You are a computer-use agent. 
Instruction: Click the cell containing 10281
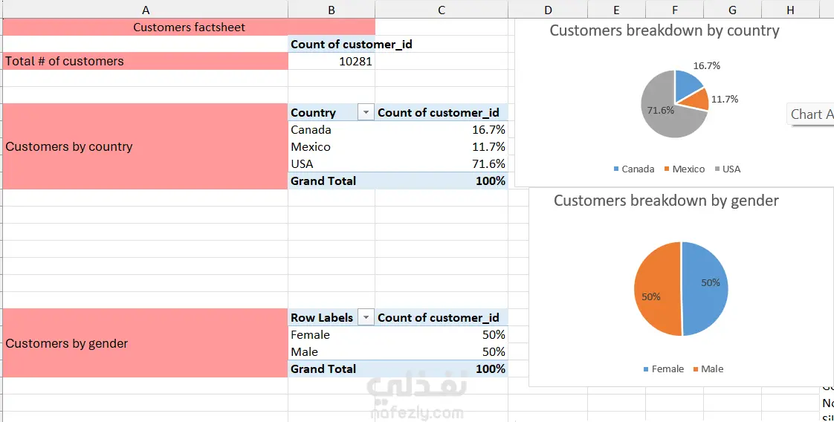[332, 62]
